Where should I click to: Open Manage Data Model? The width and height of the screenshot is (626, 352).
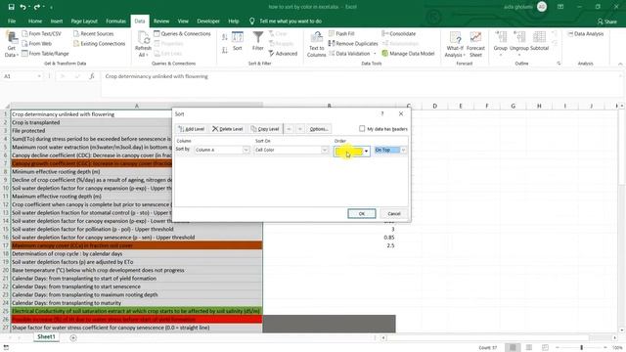[x=408, y=54]
